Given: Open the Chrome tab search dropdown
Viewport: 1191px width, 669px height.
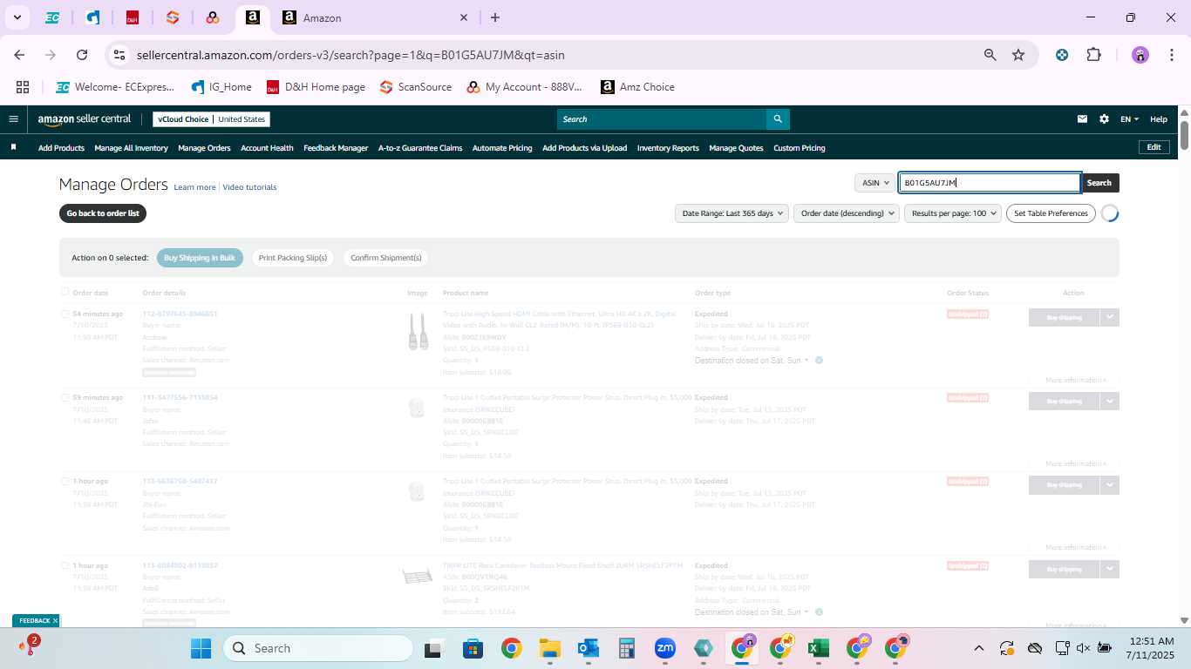Looking at the screenshot, I should [17, 17].
